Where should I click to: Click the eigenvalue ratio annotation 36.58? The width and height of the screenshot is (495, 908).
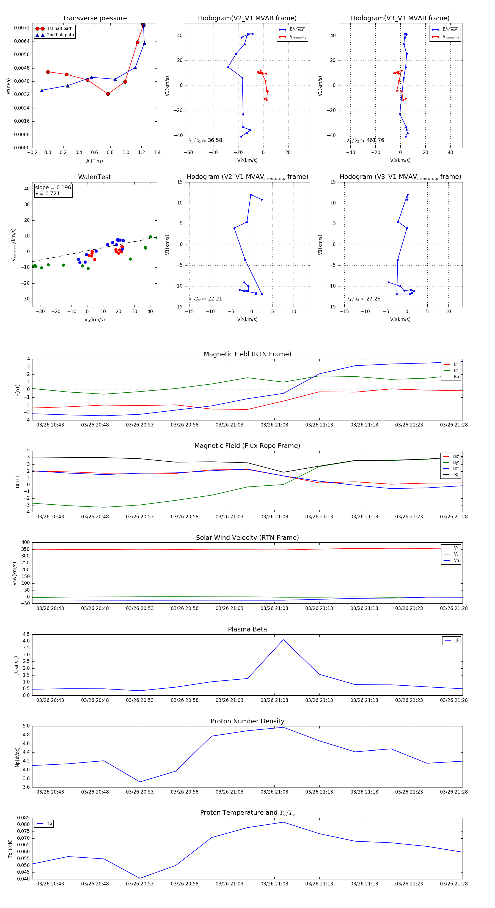[205, 140]
